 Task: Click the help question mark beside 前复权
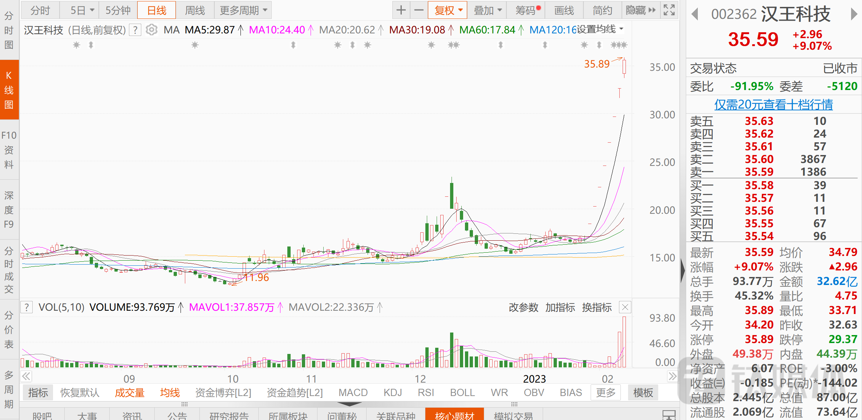(x=135, y=30)
